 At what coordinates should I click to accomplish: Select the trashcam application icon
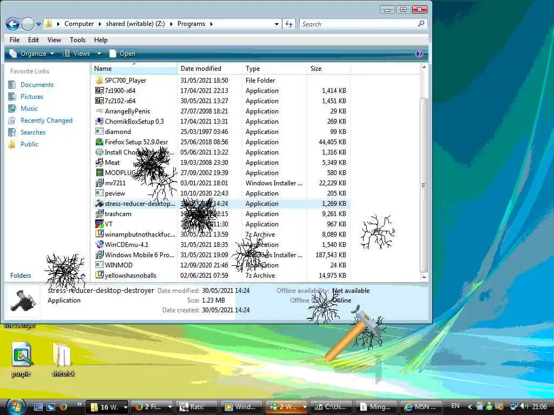[x=100, y=214]
